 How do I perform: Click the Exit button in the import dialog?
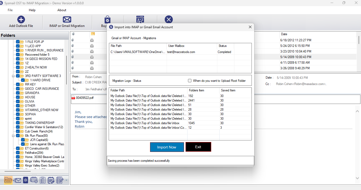tap(198, 147)
